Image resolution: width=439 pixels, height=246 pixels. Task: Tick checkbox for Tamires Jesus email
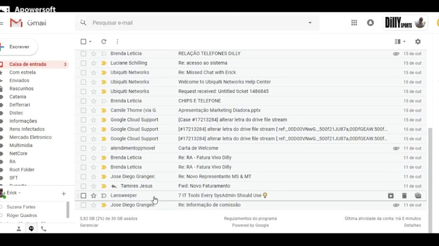pos(84,186)
